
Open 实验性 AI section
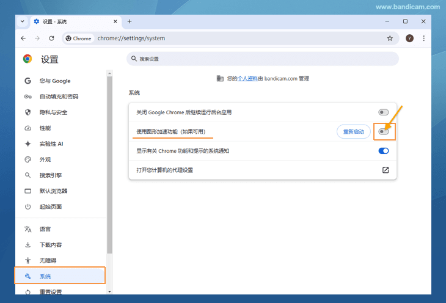click(60, 144)
